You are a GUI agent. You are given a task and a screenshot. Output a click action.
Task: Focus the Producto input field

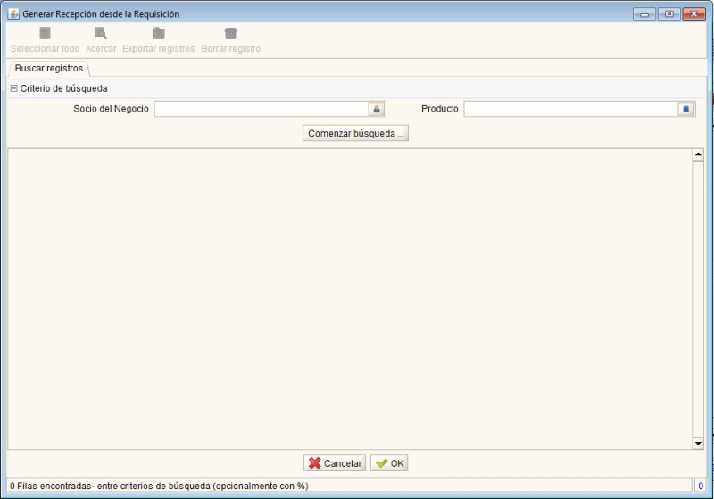571,109
